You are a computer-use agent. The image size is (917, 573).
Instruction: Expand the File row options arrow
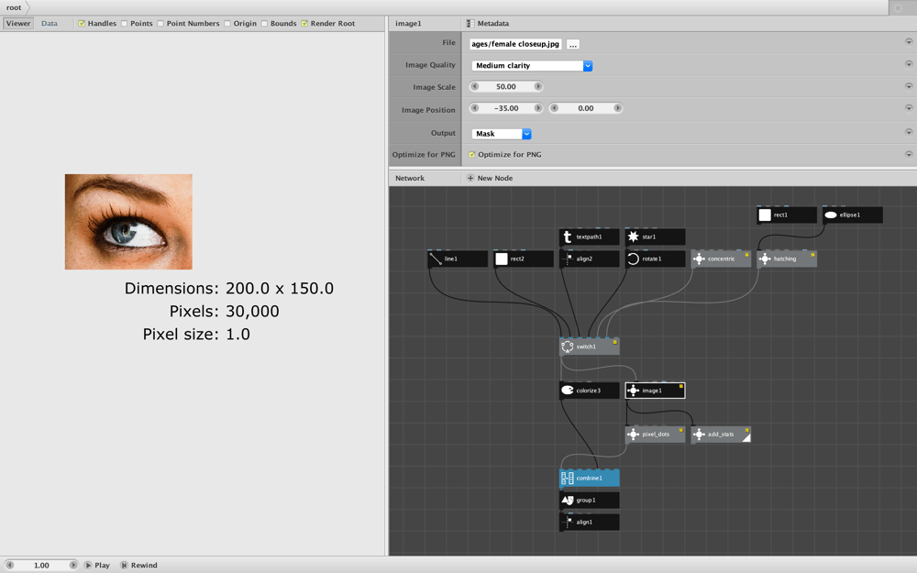coord(908,42)
